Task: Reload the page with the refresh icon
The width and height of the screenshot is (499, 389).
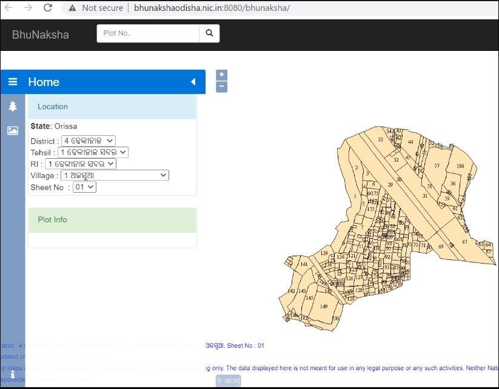Action: [48, 8]
